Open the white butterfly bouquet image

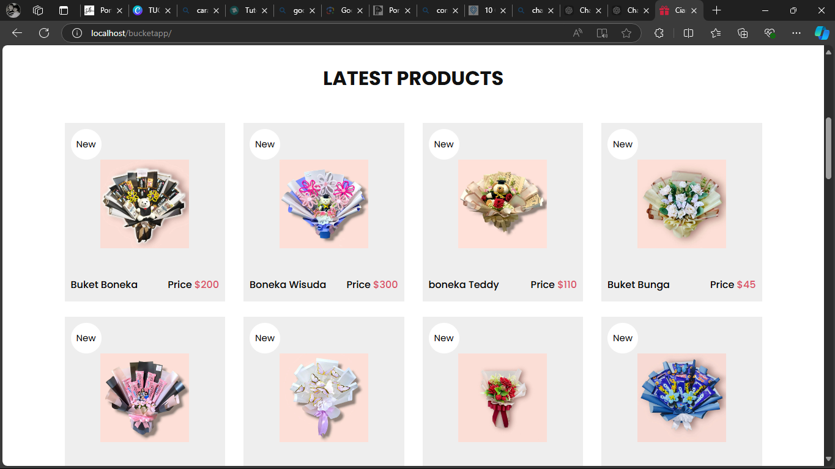tap(324, 397)
